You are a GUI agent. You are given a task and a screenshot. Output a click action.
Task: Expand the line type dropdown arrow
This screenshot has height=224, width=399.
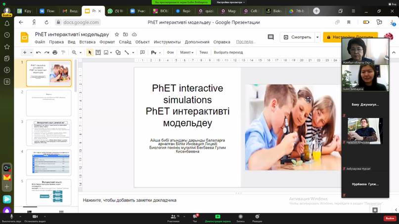[x=133, y=53]
